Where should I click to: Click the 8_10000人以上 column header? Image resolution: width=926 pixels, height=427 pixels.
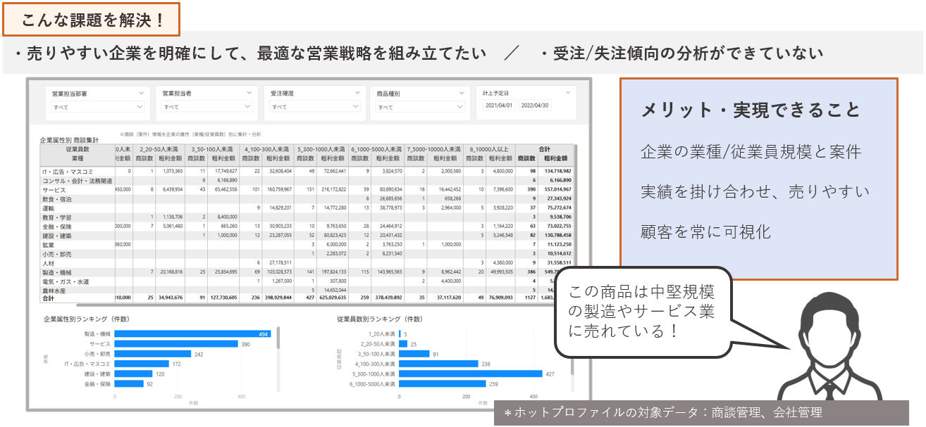[x=488, y=149]
